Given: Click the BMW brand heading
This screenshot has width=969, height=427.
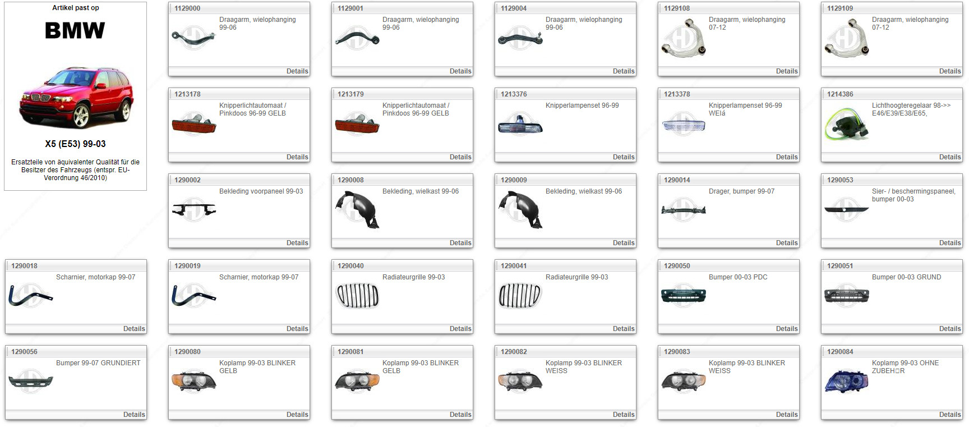Looking at the screenshot, I should pyautogui.click(x=75, y=30).
